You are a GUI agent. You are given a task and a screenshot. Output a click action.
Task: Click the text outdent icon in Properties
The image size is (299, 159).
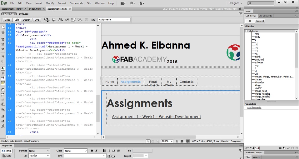coord(114,151)
